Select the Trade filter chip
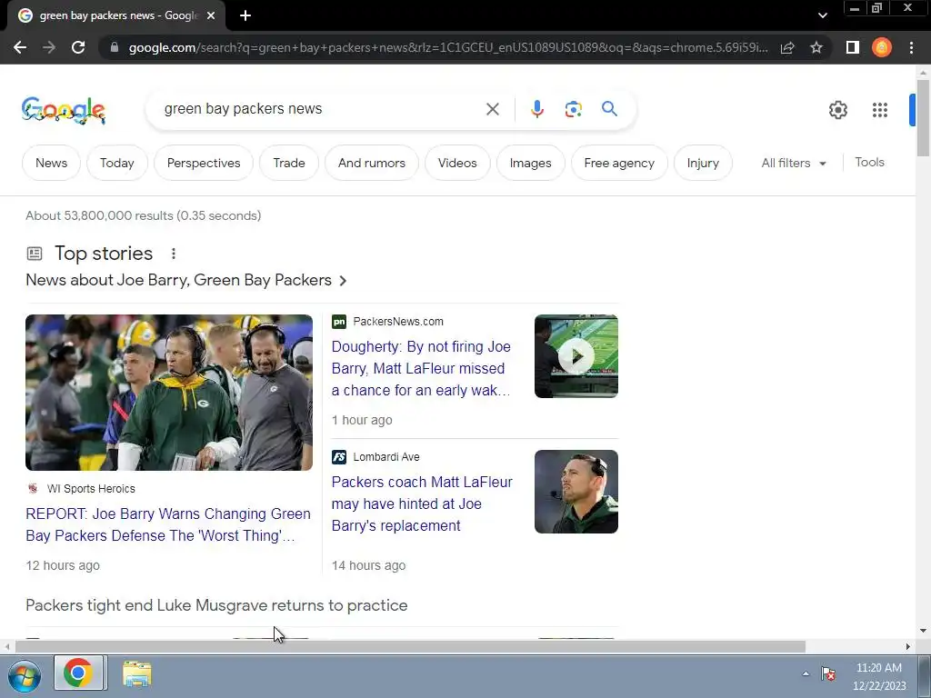The width and height of the screenshot is (931, 698). tap(289, 163)
